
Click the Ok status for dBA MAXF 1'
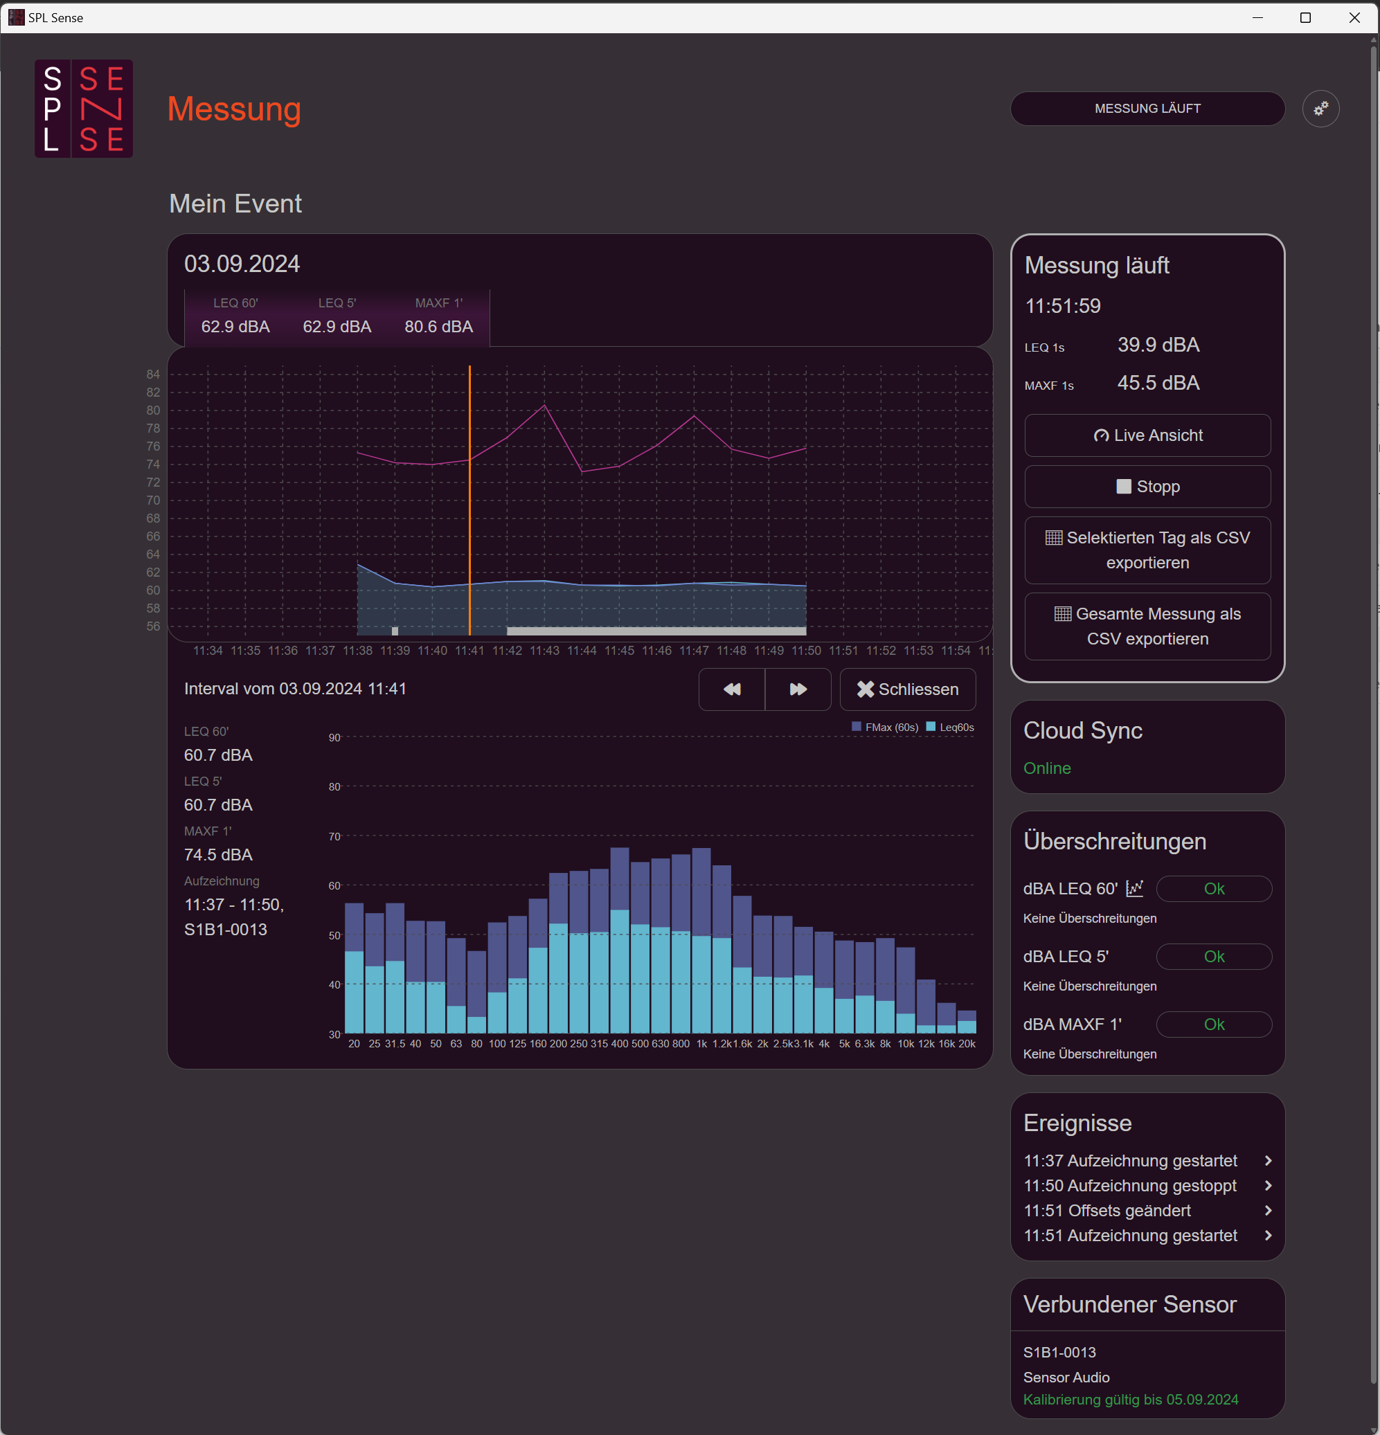click(1214, 1025)
